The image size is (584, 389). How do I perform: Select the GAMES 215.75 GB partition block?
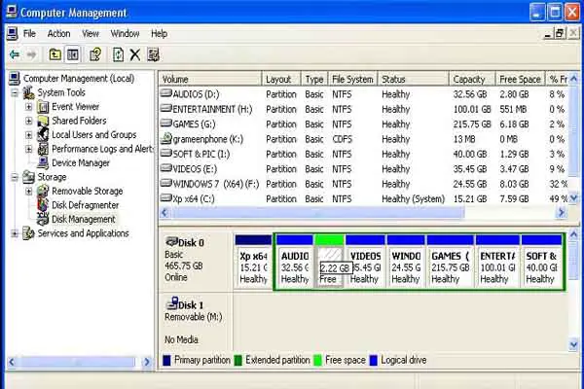[x=451, y=261]
